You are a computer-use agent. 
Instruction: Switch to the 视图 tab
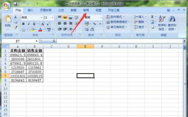[98, 10]
